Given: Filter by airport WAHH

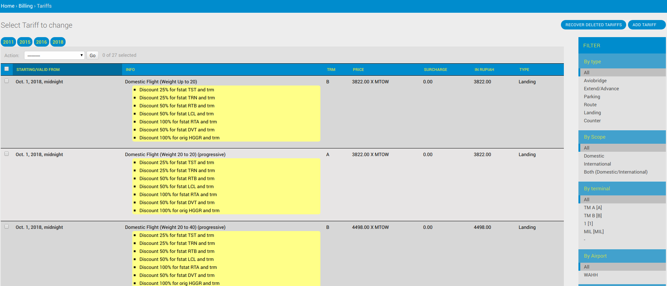Looking at the screenshot, I should coord(590,275).
